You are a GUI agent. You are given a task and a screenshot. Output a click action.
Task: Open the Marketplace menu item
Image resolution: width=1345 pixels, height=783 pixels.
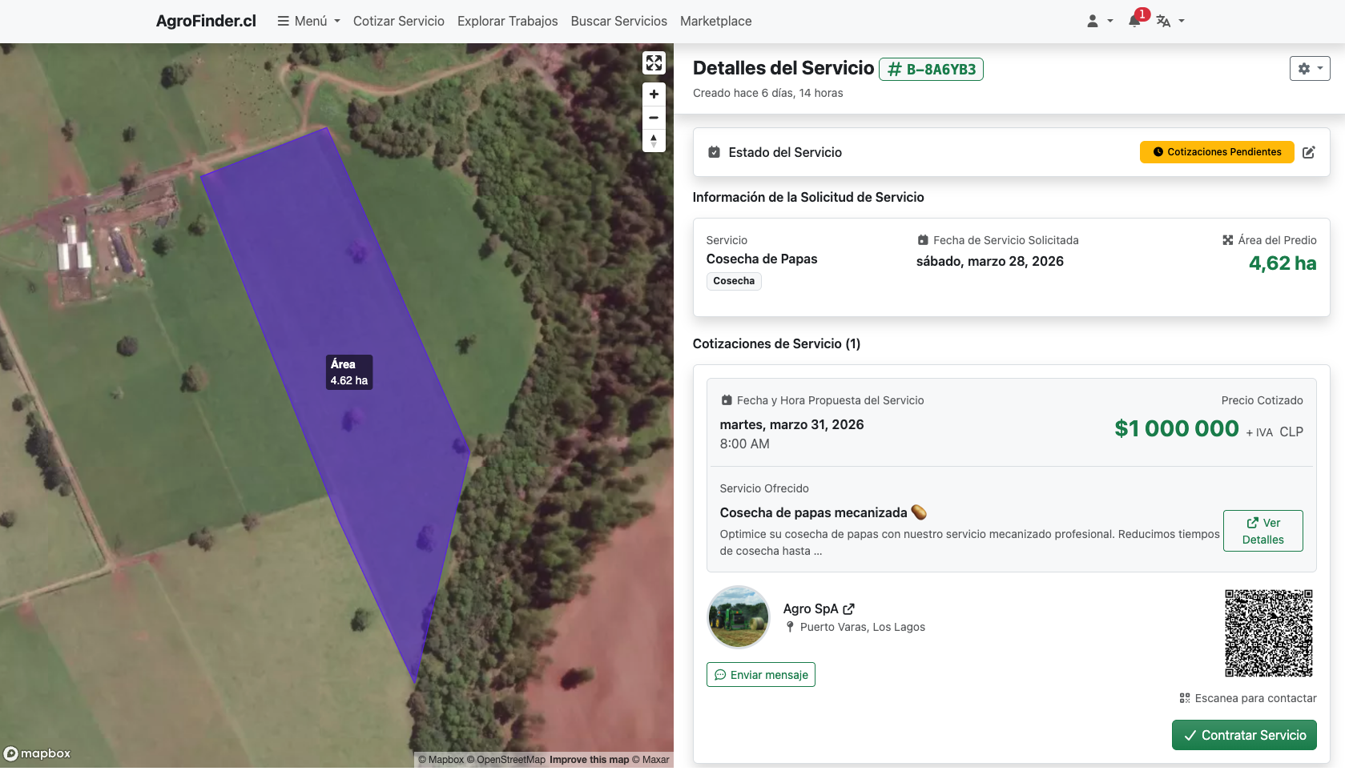tap(715, 21)
